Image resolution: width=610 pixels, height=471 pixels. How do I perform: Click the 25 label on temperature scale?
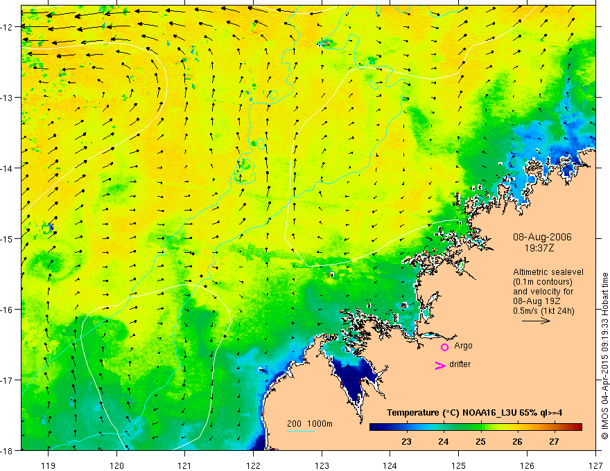(x=480, y=441)
